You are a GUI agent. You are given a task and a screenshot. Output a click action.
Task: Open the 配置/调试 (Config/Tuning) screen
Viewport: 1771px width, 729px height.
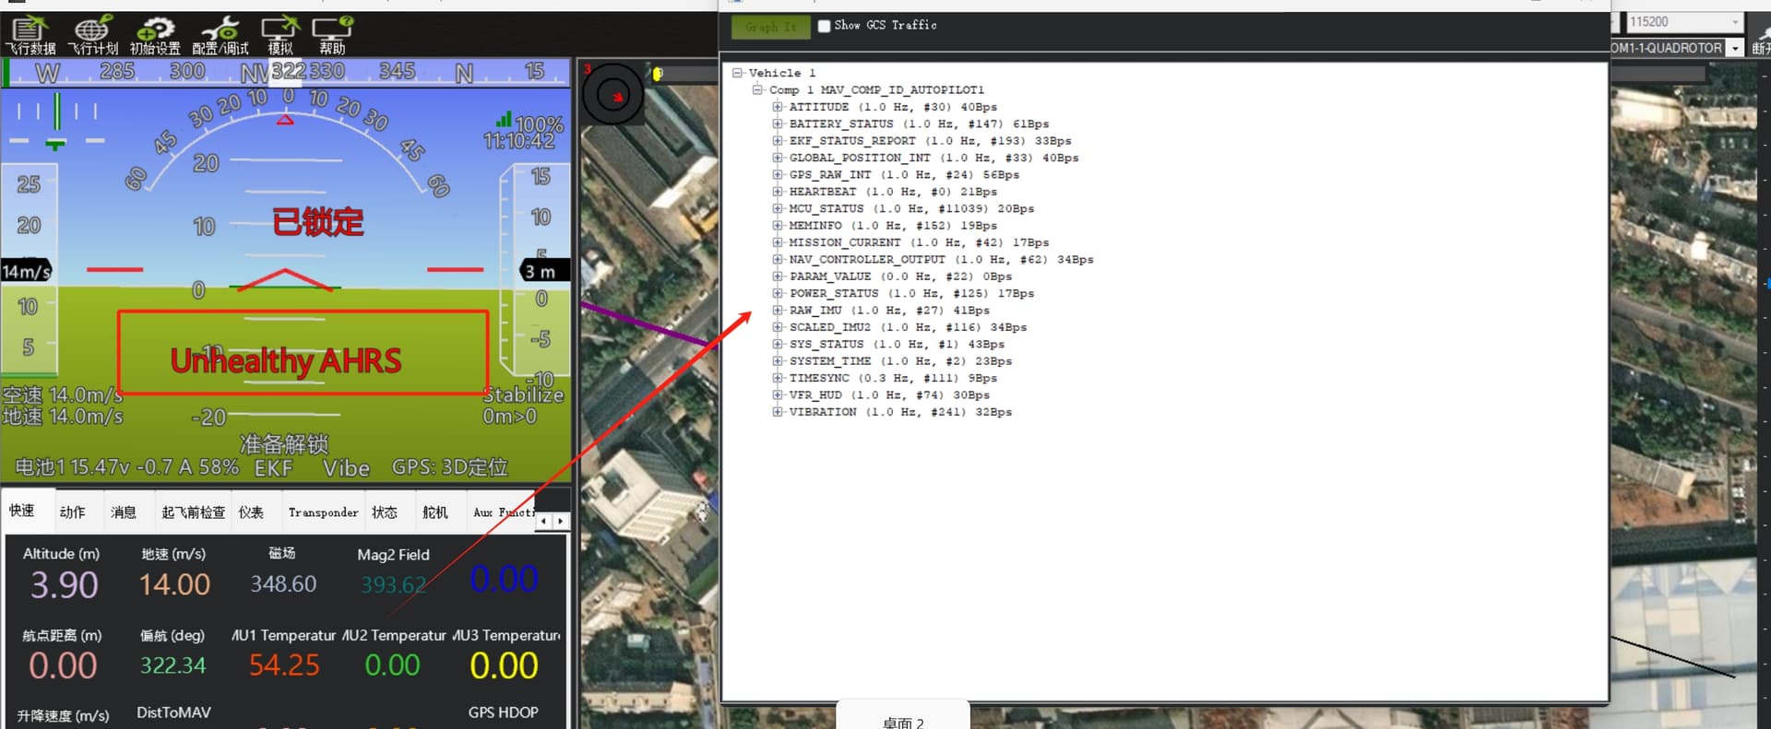coord(220,36)
